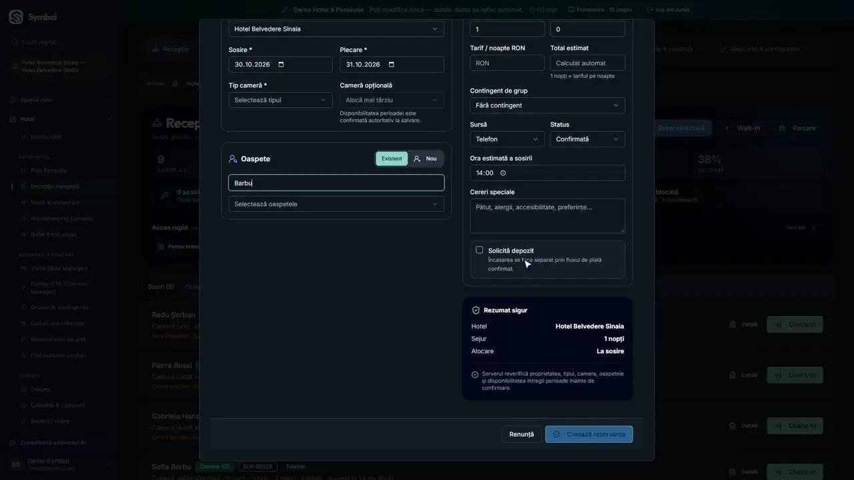Open Grupuri & contingente in sidebar
The image size is (854, 480).
[59, 307]
